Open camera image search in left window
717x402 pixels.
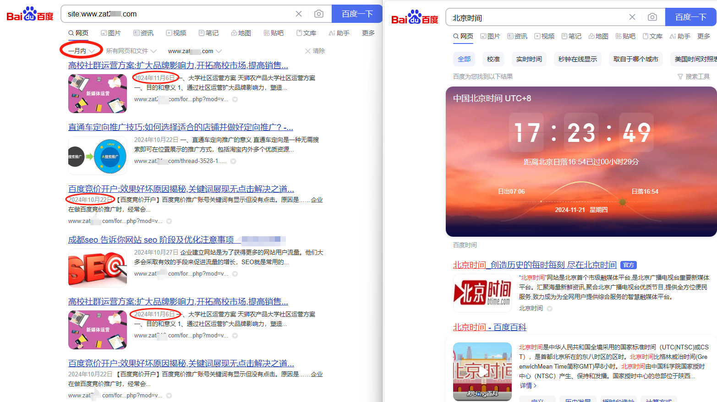[x=319, y=14]
